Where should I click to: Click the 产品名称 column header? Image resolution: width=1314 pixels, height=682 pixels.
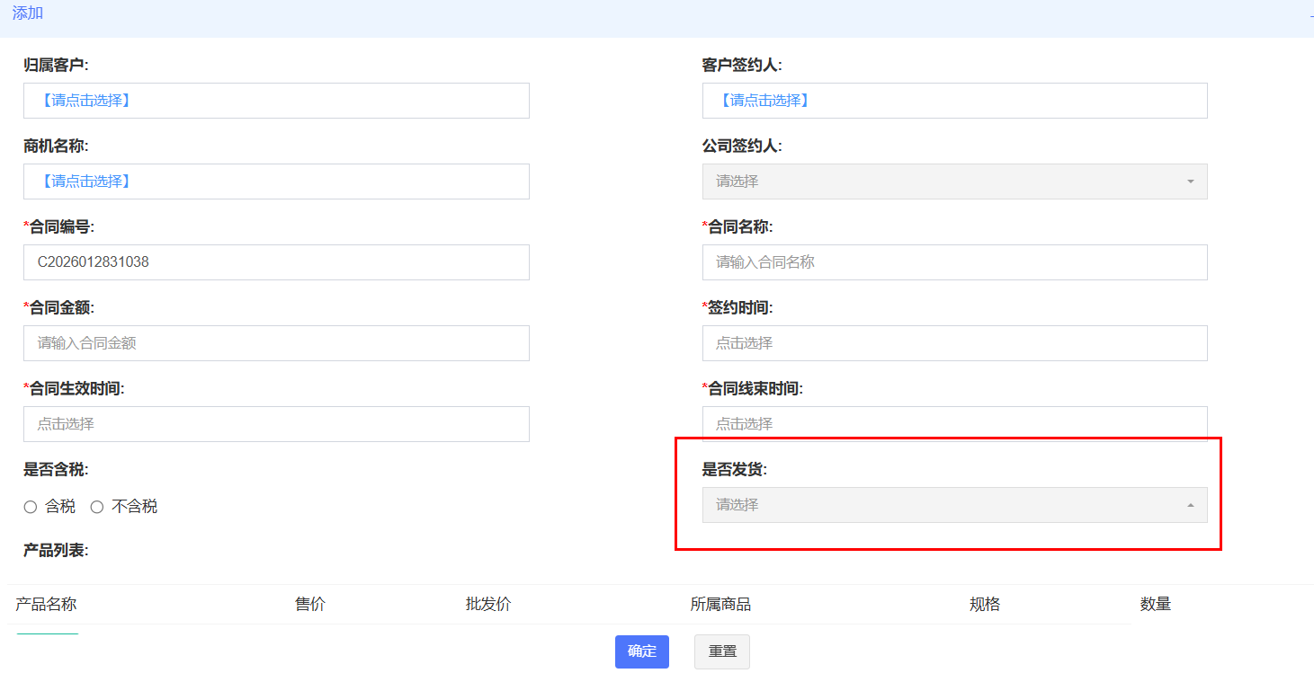pos(46,604)
